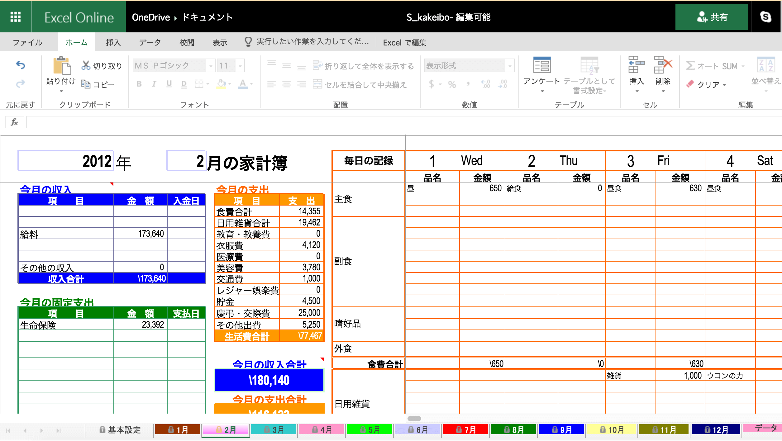
Task: Click center align icon
Action: [287, 84]
